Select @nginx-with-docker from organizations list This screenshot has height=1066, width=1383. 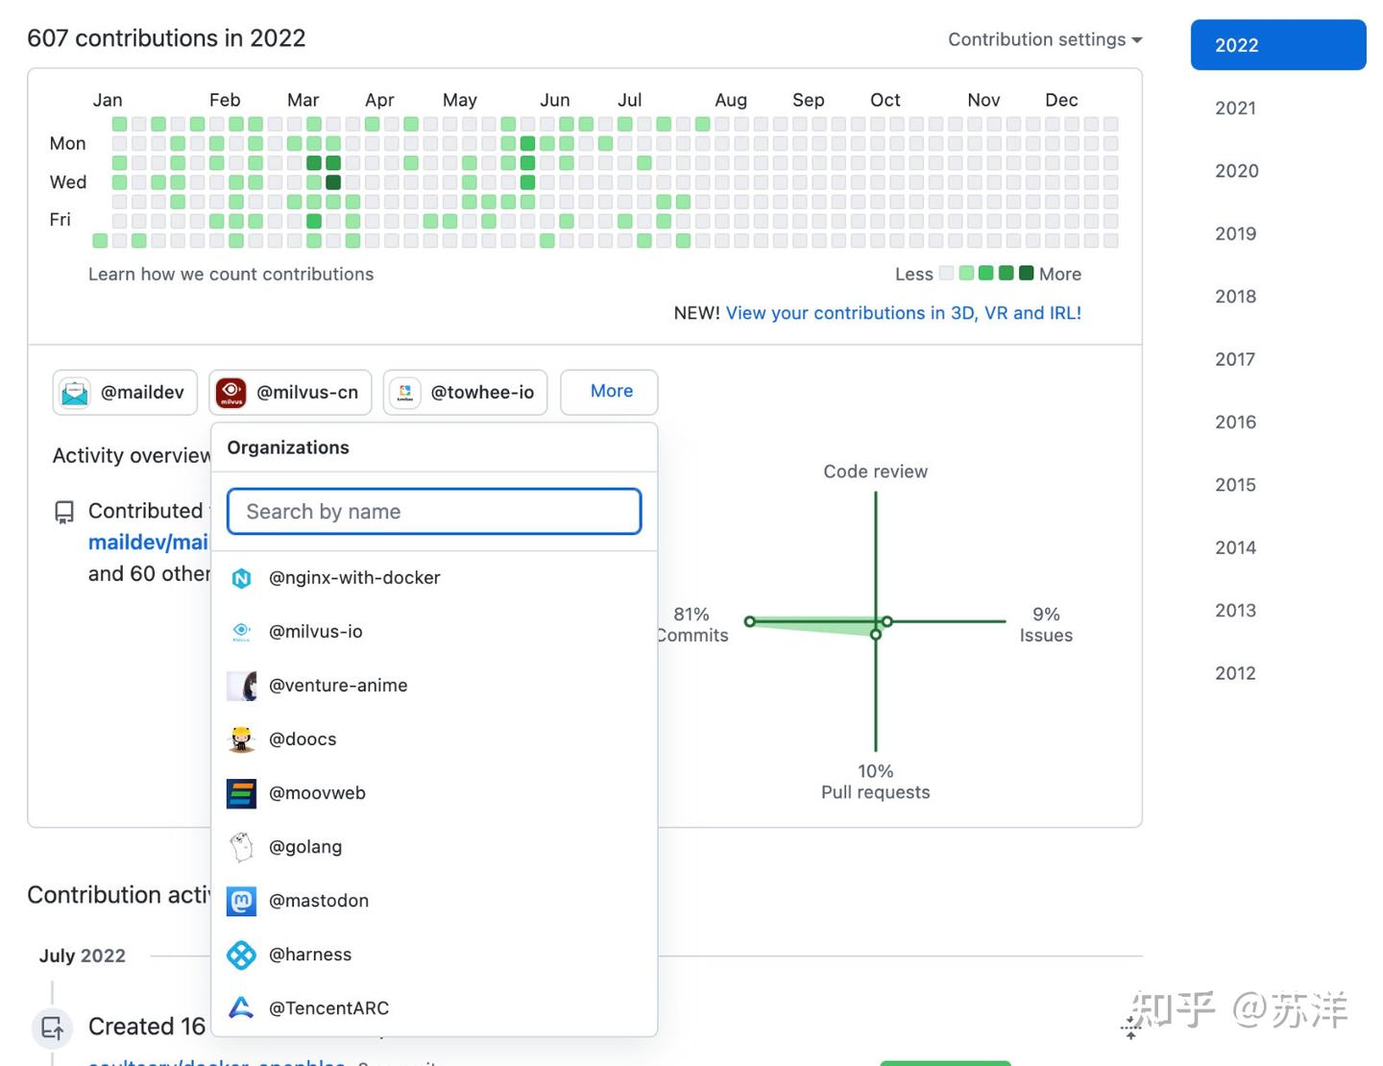click(x=434, y=578)
